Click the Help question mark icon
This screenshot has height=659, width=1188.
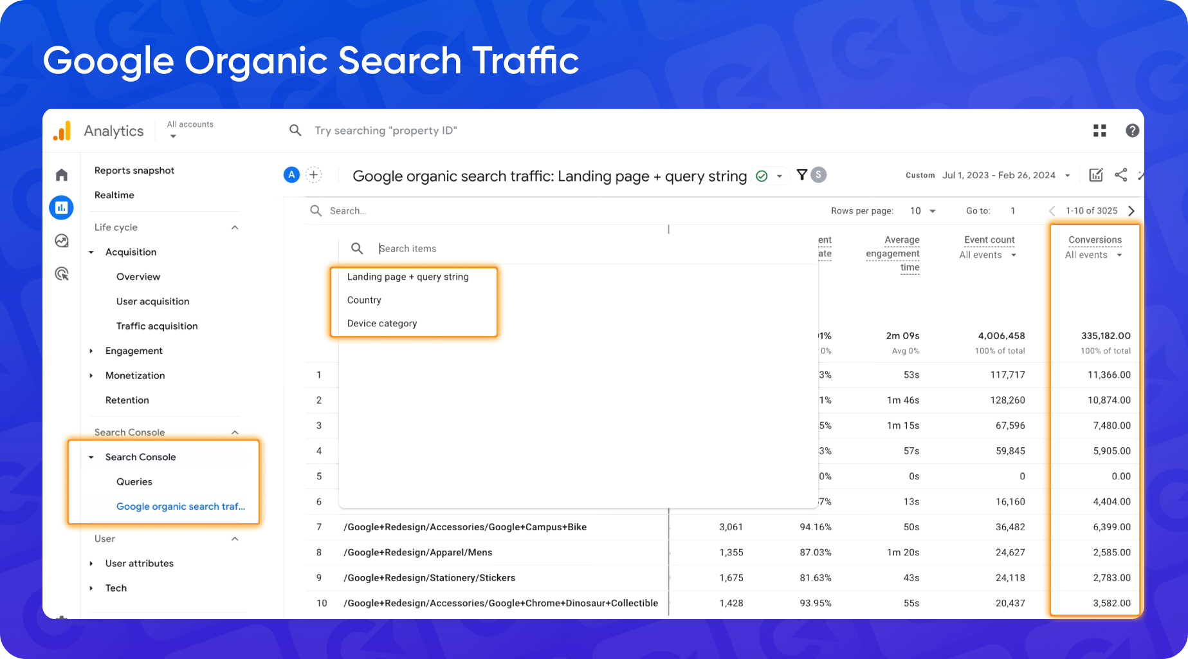point(1132,130)
